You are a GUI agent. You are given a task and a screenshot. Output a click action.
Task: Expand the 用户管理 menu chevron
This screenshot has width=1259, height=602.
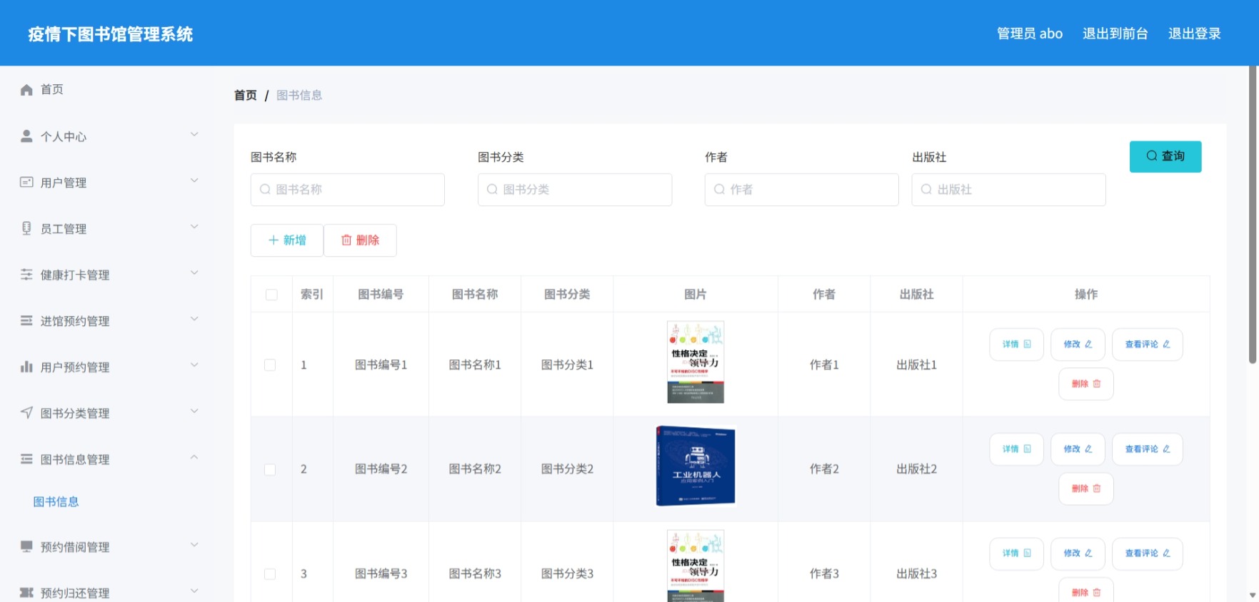pos(194,180)
